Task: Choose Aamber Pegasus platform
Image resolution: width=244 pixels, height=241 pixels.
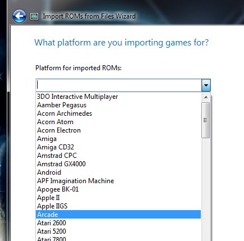Action: (x=118, y=105)
